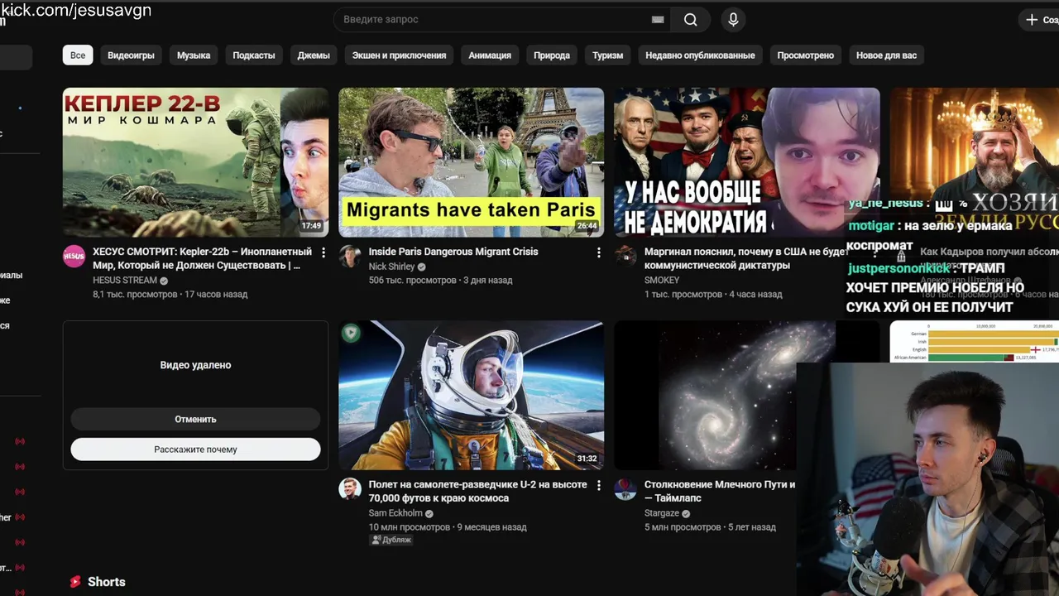Click the 'Дубляж' dubbed badge
The width and height of the screenshot is (1059, 596).
pos(391,540)
